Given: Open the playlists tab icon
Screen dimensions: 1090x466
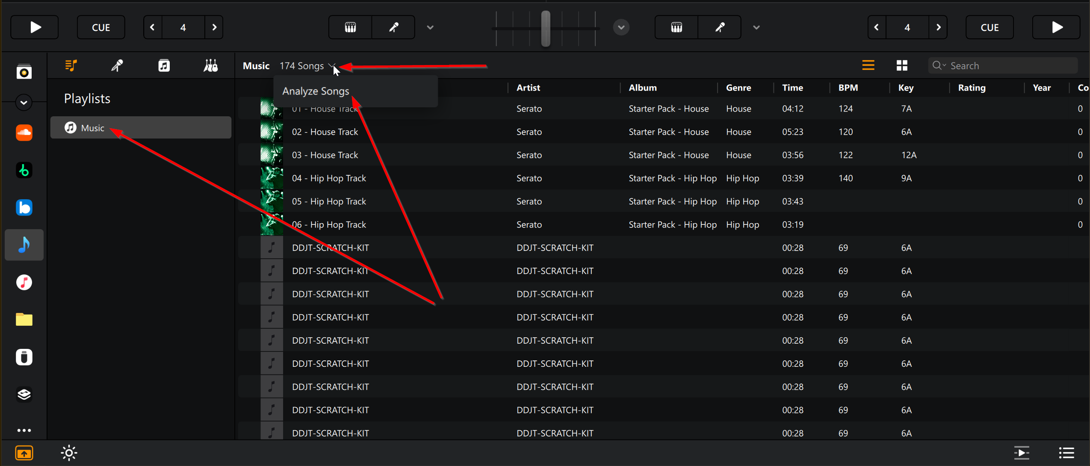Looking at the screenshot, I should coord(71,65).
